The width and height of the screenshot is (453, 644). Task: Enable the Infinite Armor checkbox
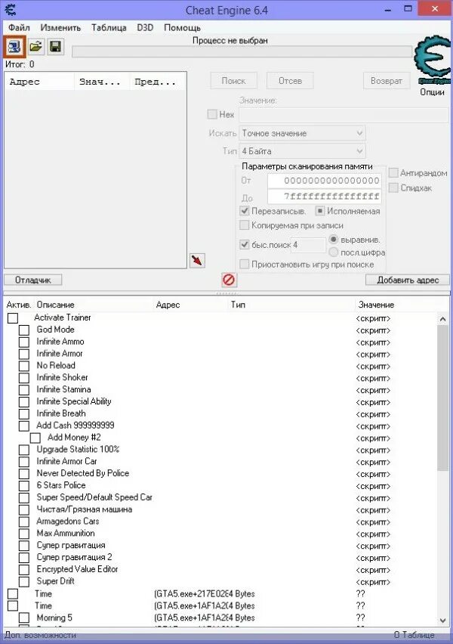click(24, 354)
